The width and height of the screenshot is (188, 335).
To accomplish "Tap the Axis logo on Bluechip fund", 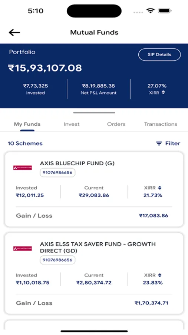I will click(23, 168).
